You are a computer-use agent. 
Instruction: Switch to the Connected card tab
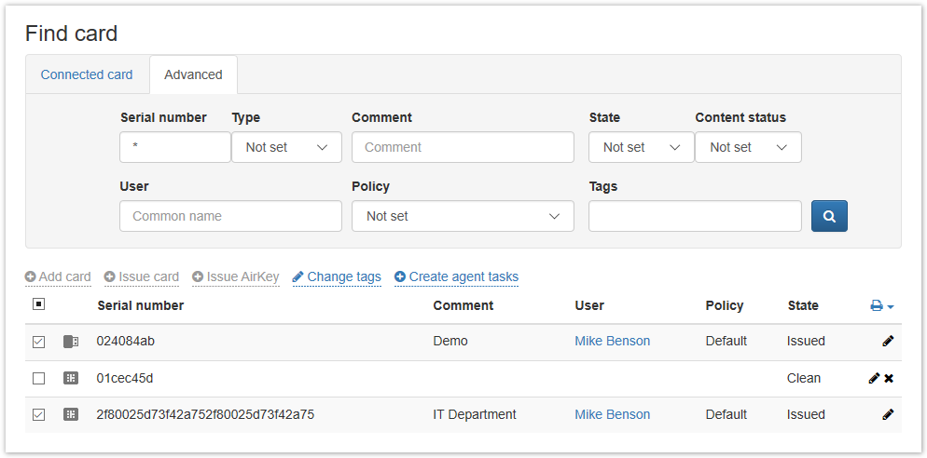[87, 74]
